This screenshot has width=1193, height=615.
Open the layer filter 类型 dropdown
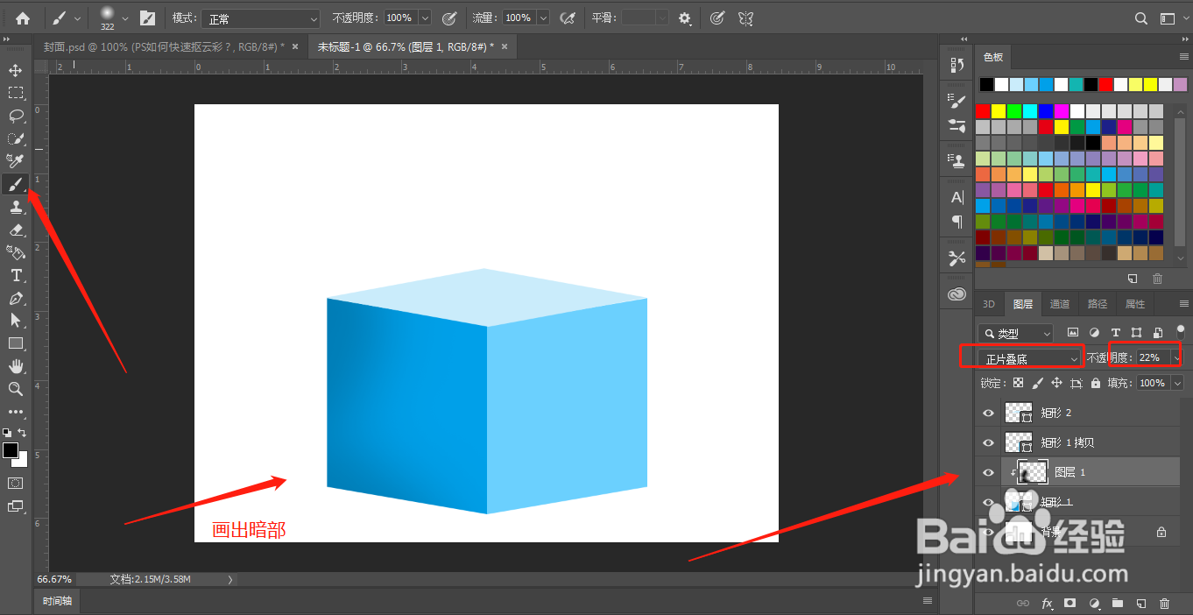[1016, 333]
